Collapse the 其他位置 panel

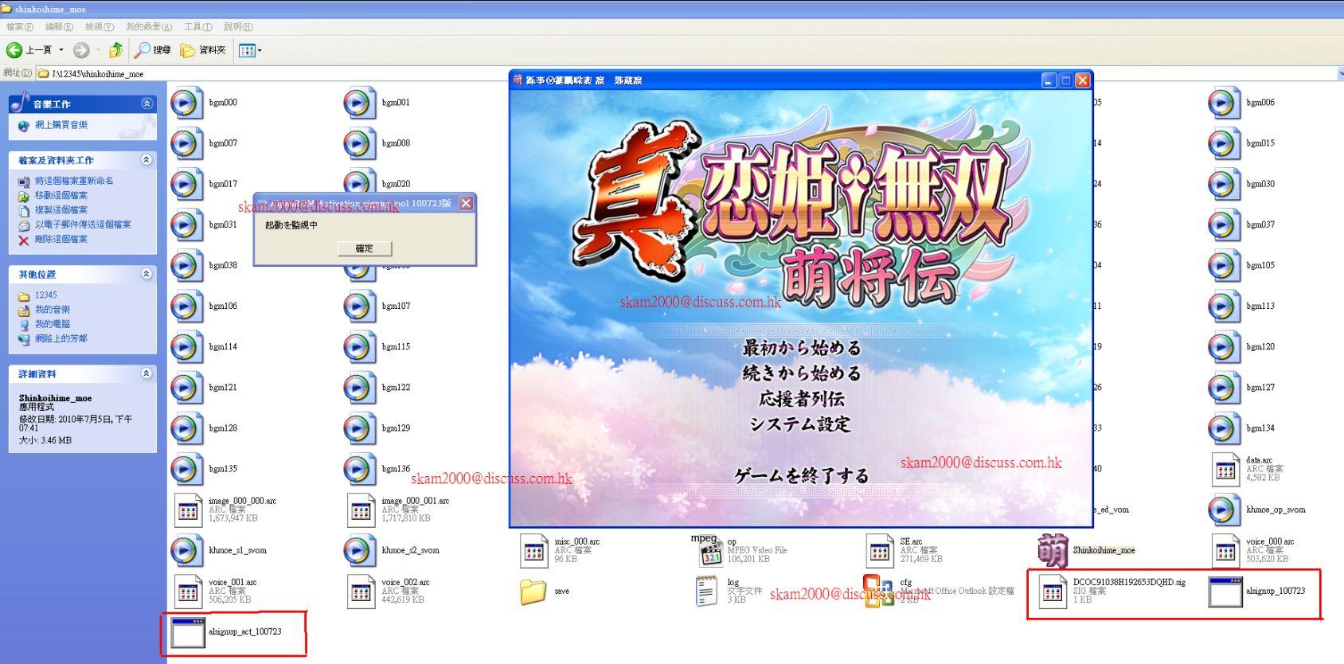click(x=147, y=274)
